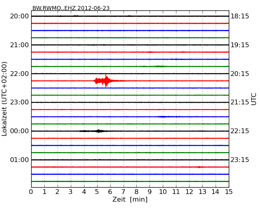The image size is (260, 208).
Task: Click x-axis tick label 6
Action: [x=110, y=192]
